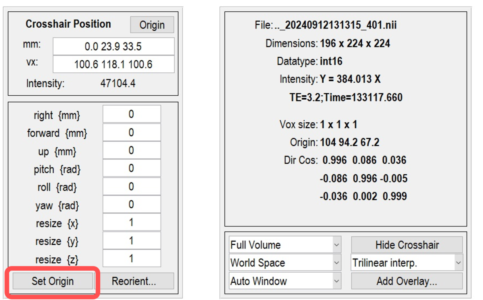Click the mm crosshair coordinates field

click(114, 47)
